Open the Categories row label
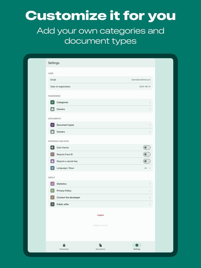The height and width of the screenshot is (268, 201). pyautogui.click(x=62, y=102)
